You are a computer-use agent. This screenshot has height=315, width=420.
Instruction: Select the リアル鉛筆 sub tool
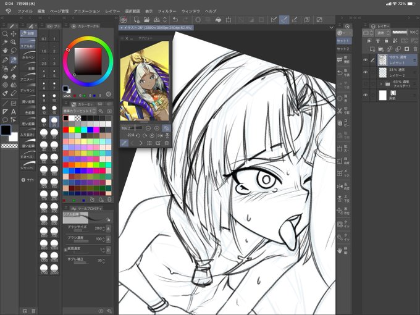point(28,44)
